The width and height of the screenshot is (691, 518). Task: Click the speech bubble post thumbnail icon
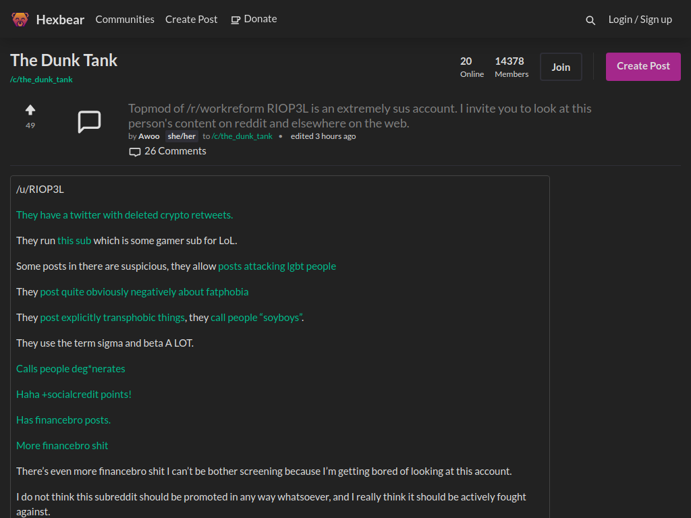coord(90,121)
